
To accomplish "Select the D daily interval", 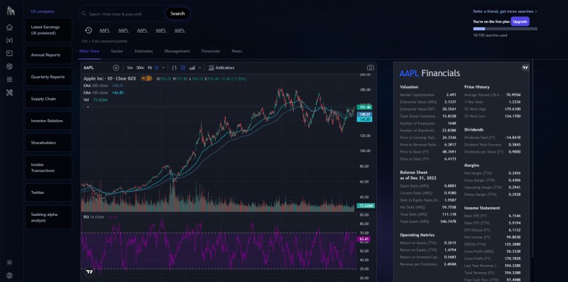I will click(157, 67).
